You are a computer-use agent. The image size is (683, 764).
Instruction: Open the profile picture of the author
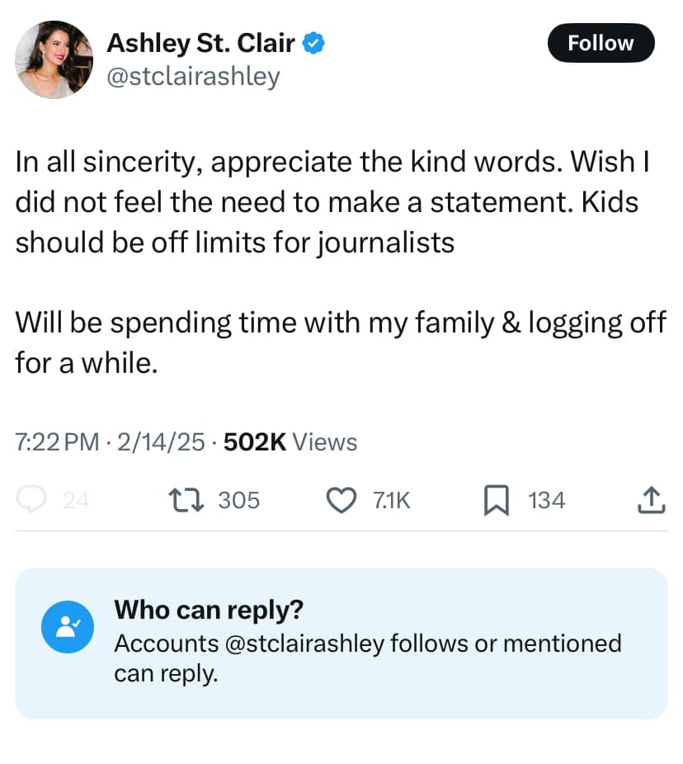[54, 59]
